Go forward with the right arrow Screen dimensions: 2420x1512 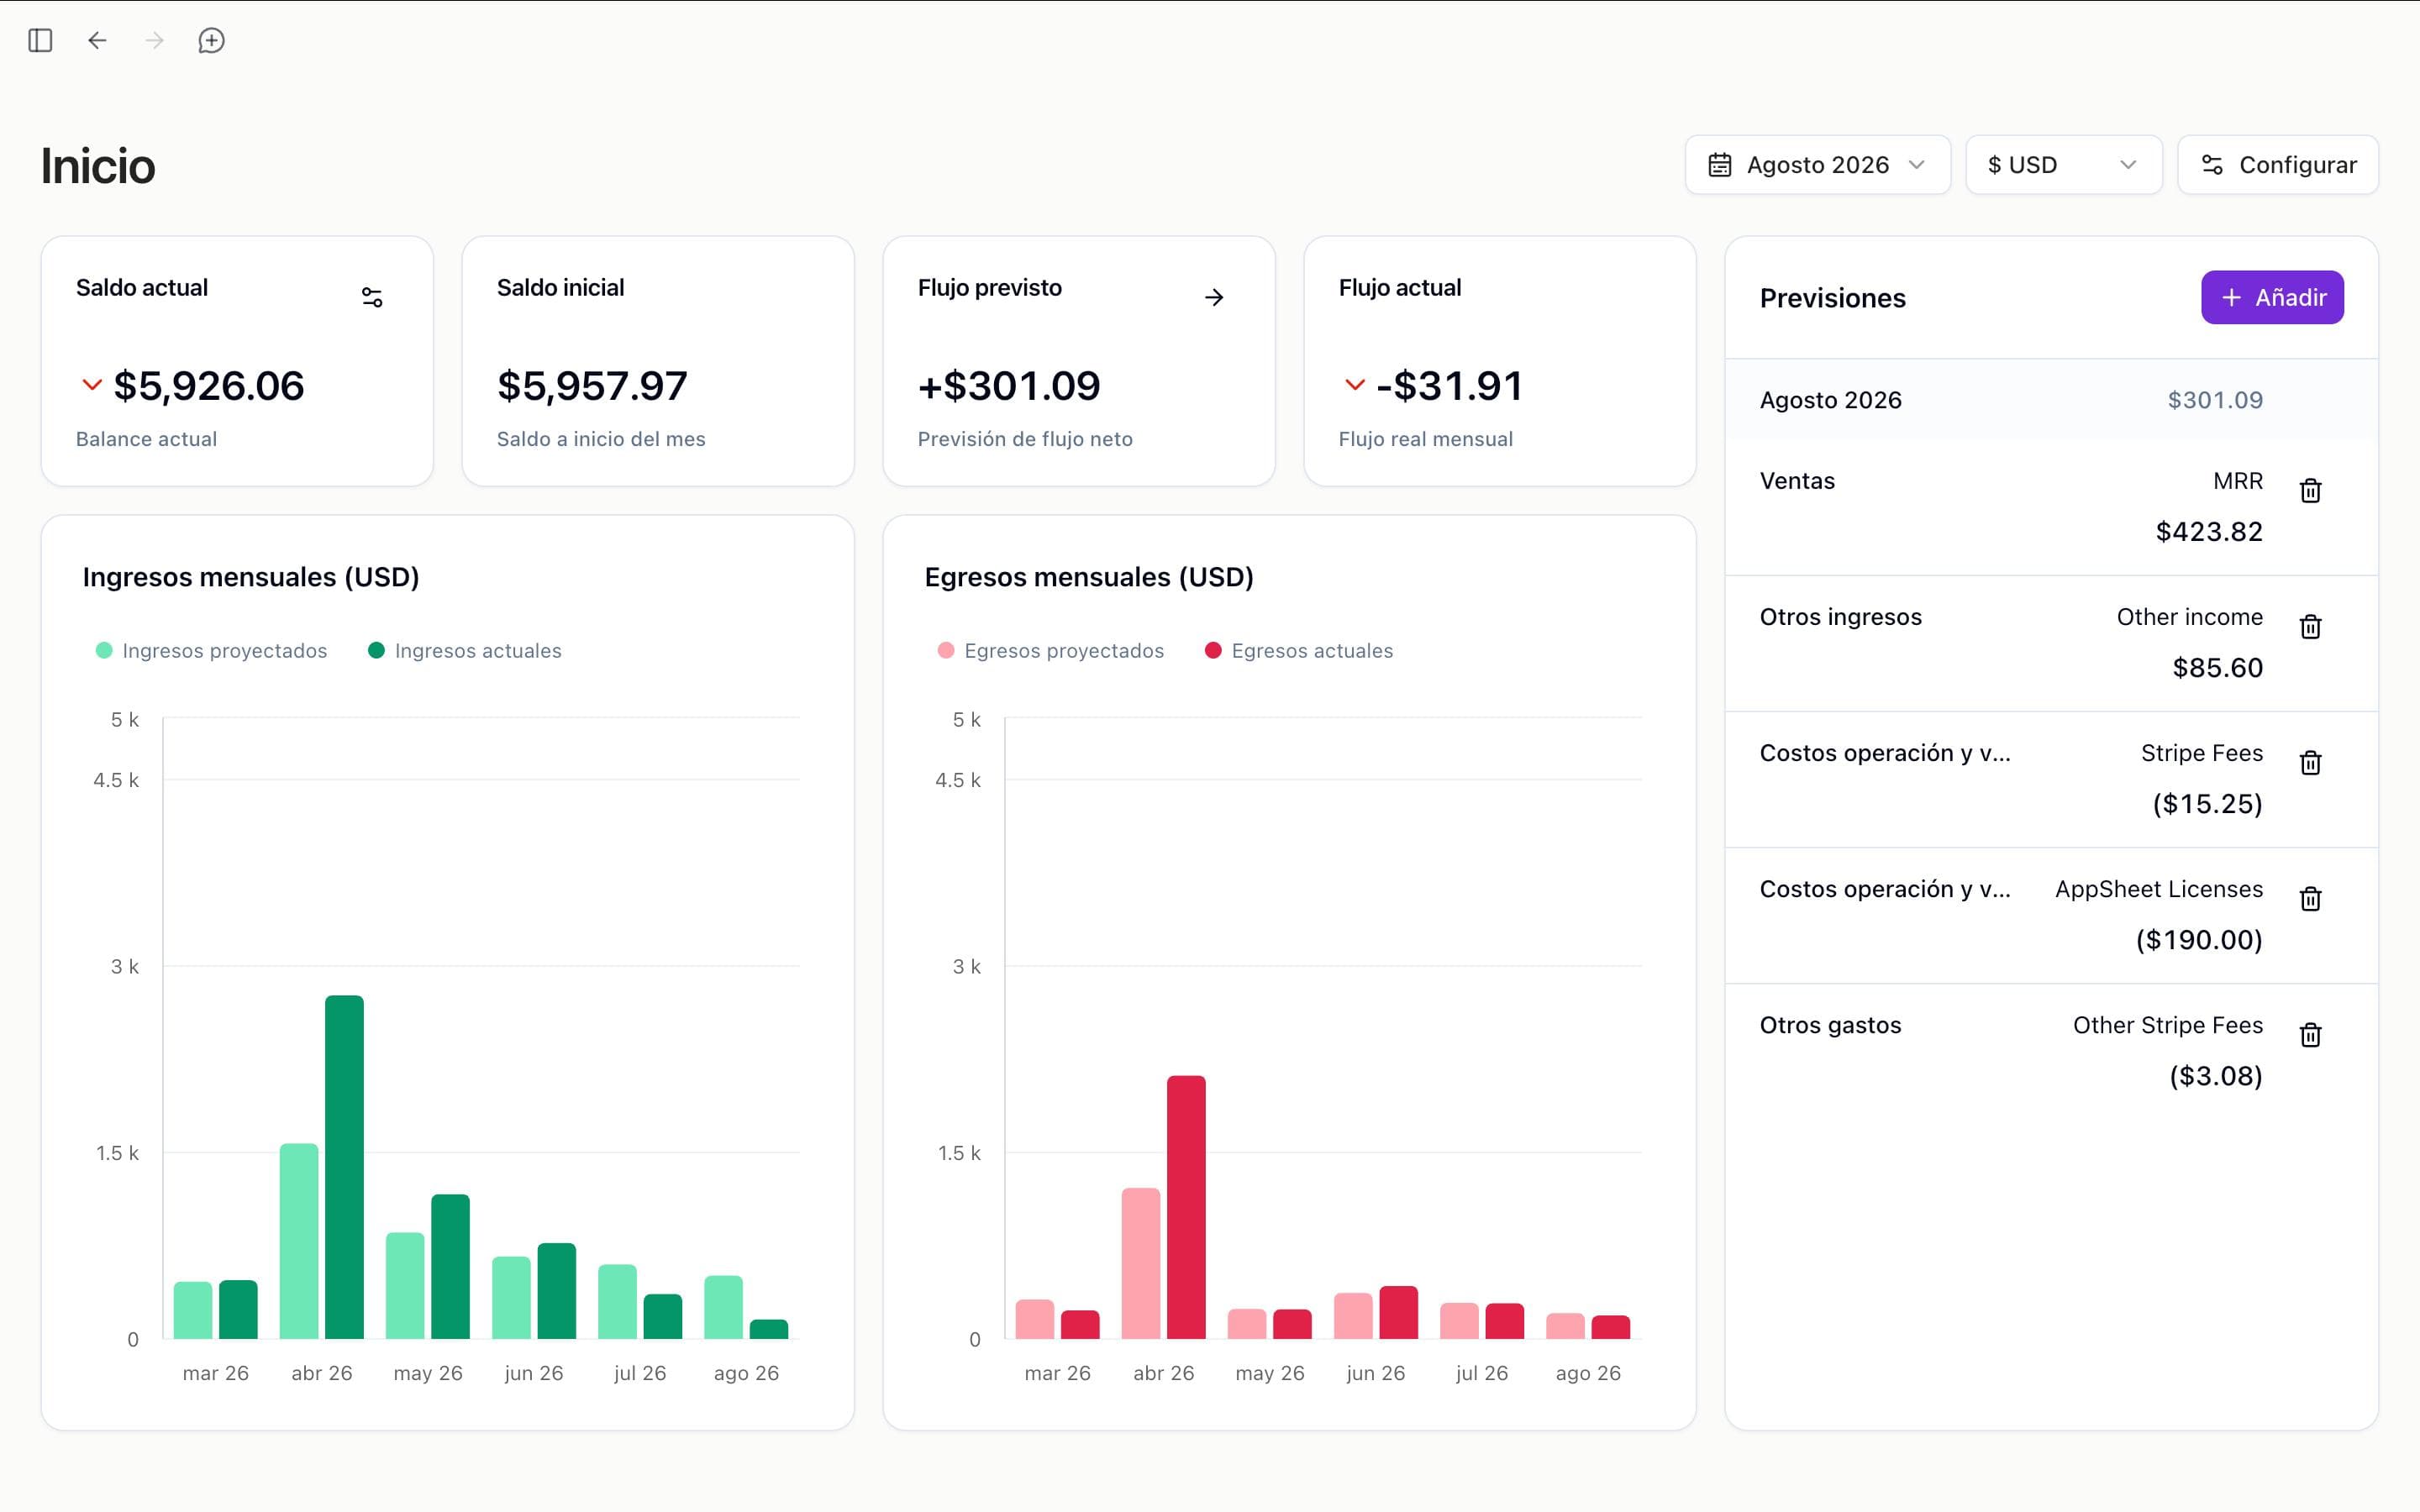point(154,40)
